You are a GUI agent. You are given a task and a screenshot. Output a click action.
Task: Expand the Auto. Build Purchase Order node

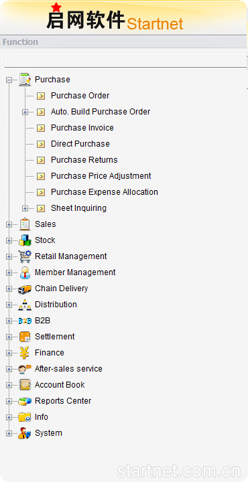coord(25,112)
